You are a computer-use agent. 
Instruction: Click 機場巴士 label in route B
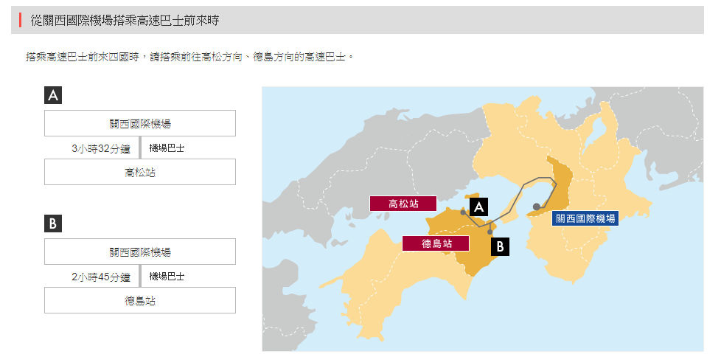[167, 277]
